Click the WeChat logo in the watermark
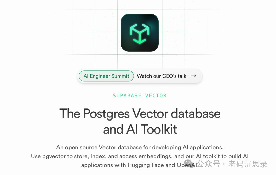This screenshot has height=175, width=276. pyautogui.click(x=188, y=164)
